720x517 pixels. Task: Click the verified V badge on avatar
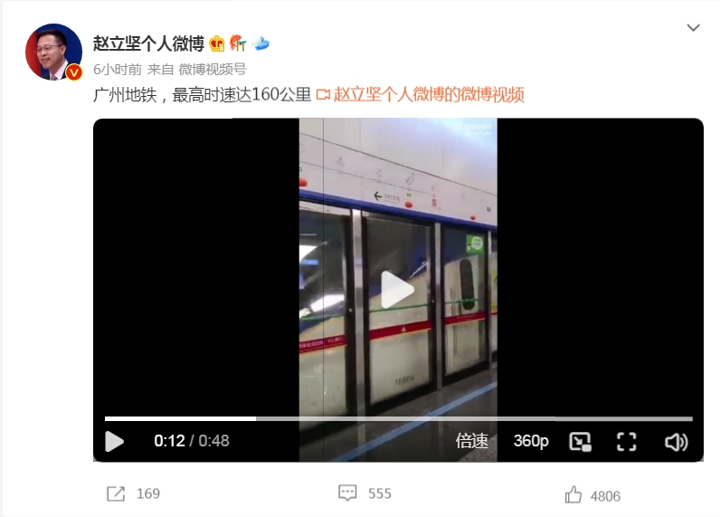(74, 72)
